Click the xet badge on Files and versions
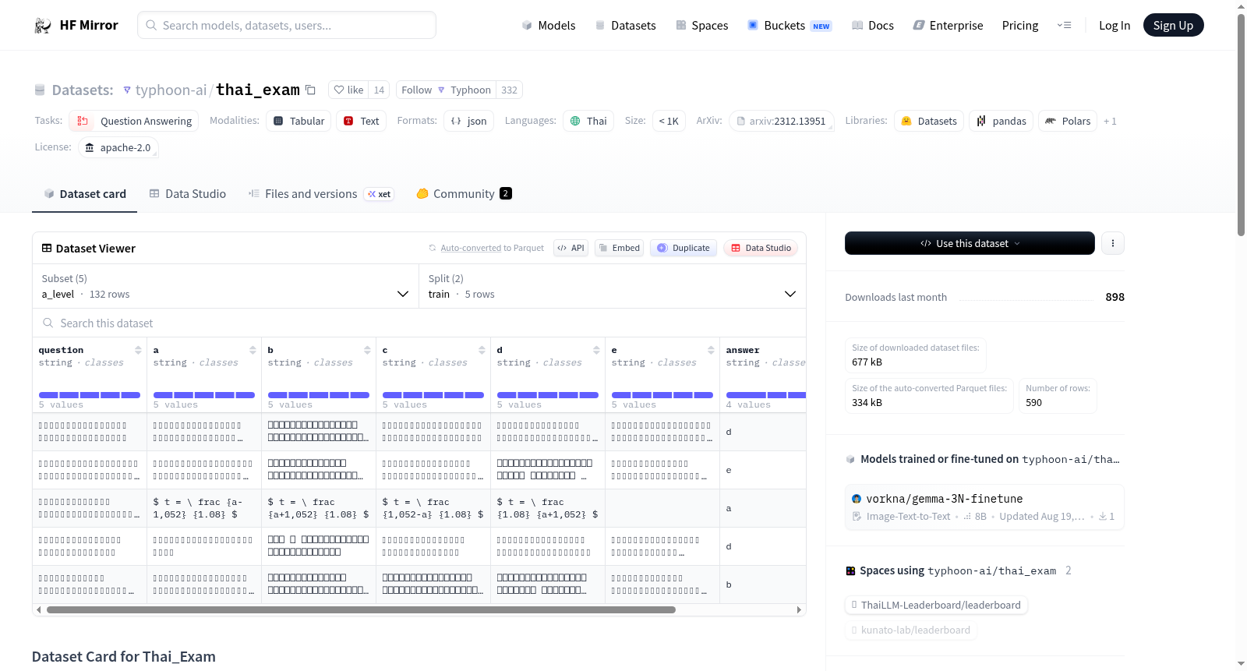This screenshot has height=671, width=1247. click(380, 194)
